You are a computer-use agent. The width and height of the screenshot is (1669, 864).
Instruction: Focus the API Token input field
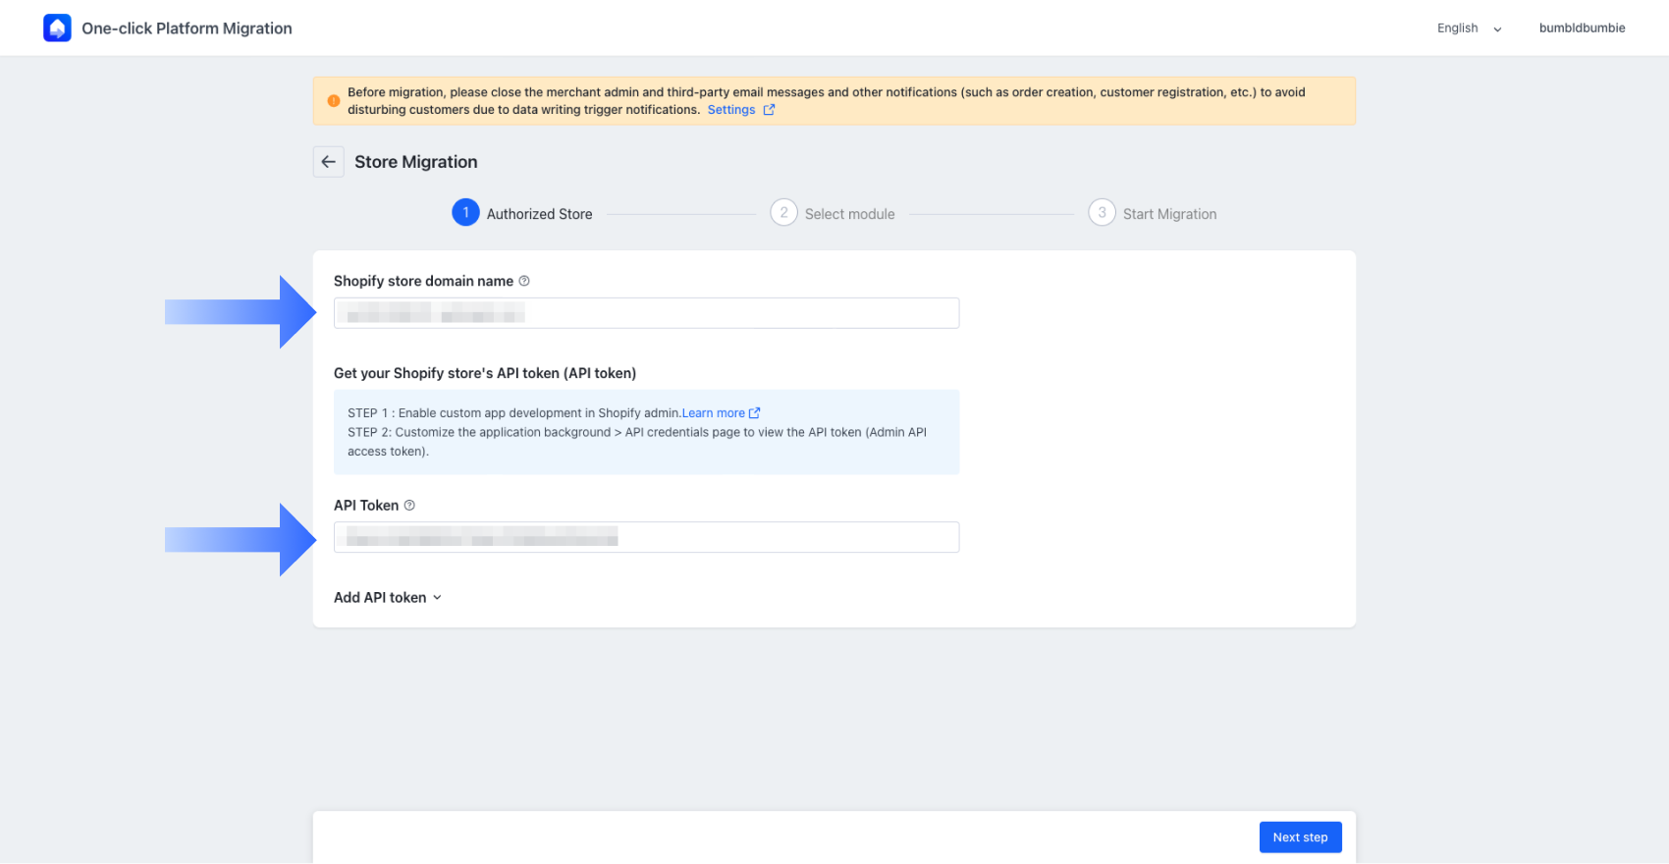pyautogui.click(x=646, y=537)
